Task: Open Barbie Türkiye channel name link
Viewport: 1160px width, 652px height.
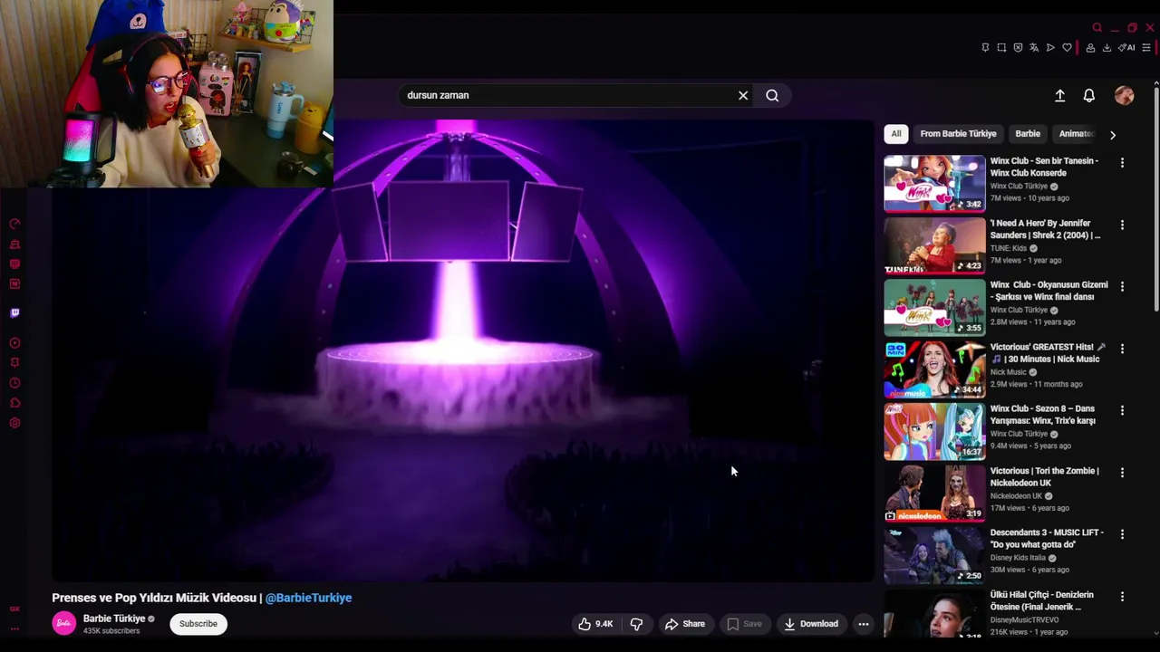Action: tap(114, 618)
